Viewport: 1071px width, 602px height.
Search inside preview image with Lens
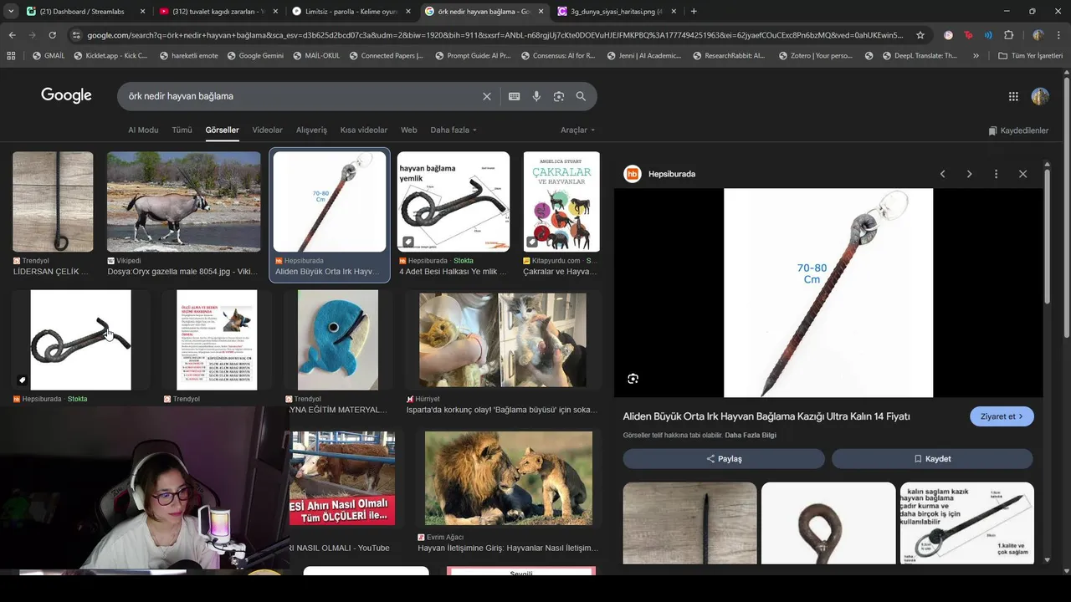coord(633,379)
